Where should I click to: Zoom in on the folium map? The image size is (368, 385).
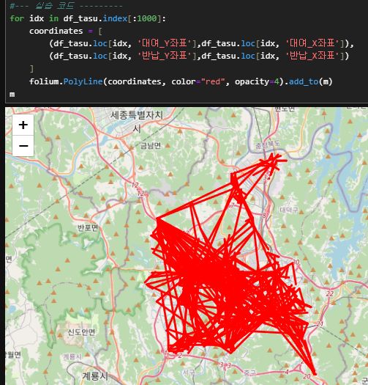(x=23, y=125)
